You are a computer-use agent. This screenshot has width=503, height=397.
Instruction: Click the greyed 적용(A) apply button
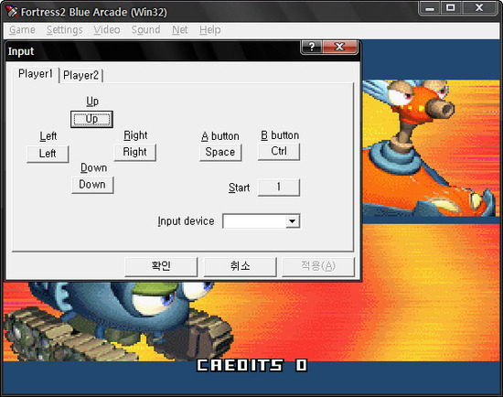[318, 266]
